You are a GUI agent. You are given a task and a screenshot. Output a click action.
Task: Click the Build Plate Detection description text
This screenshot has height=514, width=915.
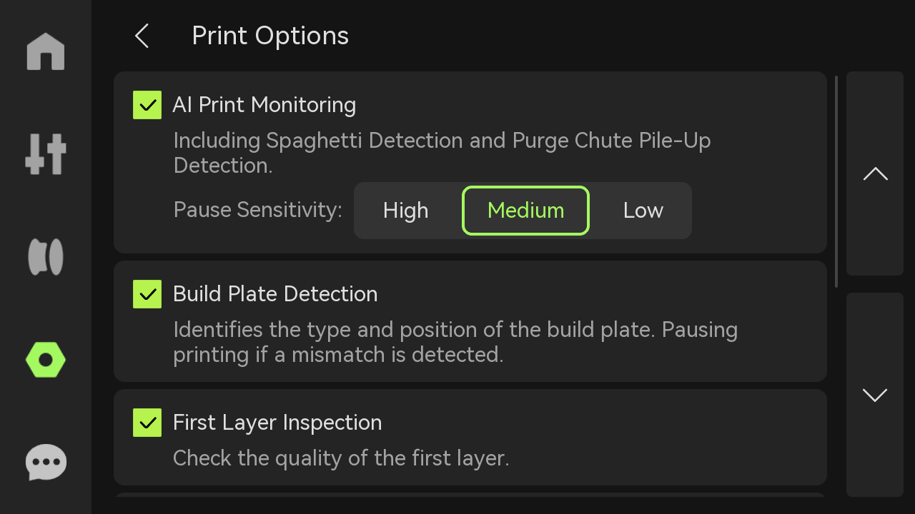click(x=455, y=342)
